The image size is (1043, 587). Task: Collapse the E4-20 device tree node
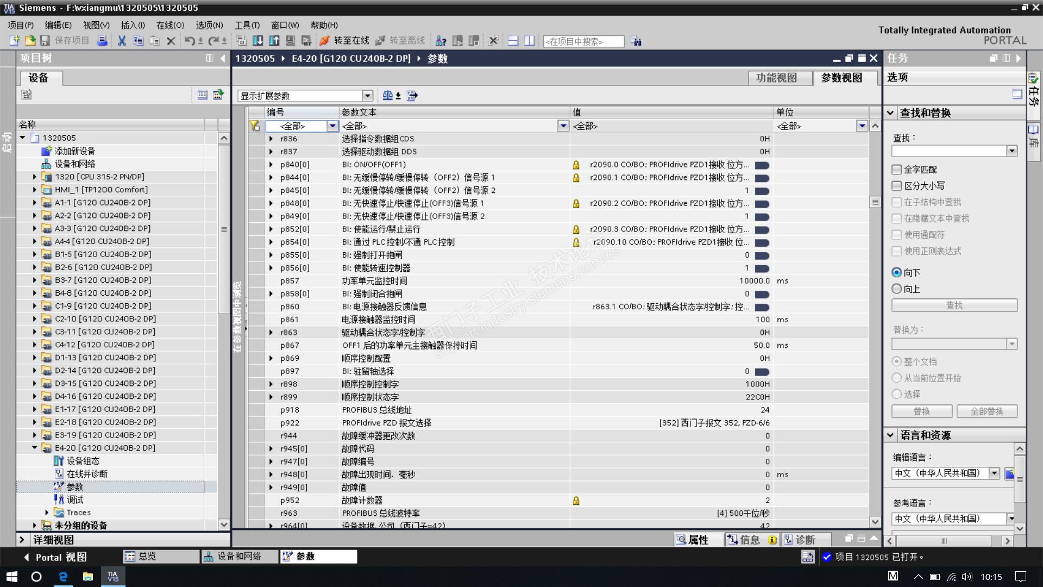coord(35,448)
